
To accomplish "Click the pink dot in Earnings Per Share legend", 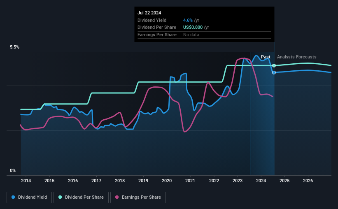I will click(117, 197).
